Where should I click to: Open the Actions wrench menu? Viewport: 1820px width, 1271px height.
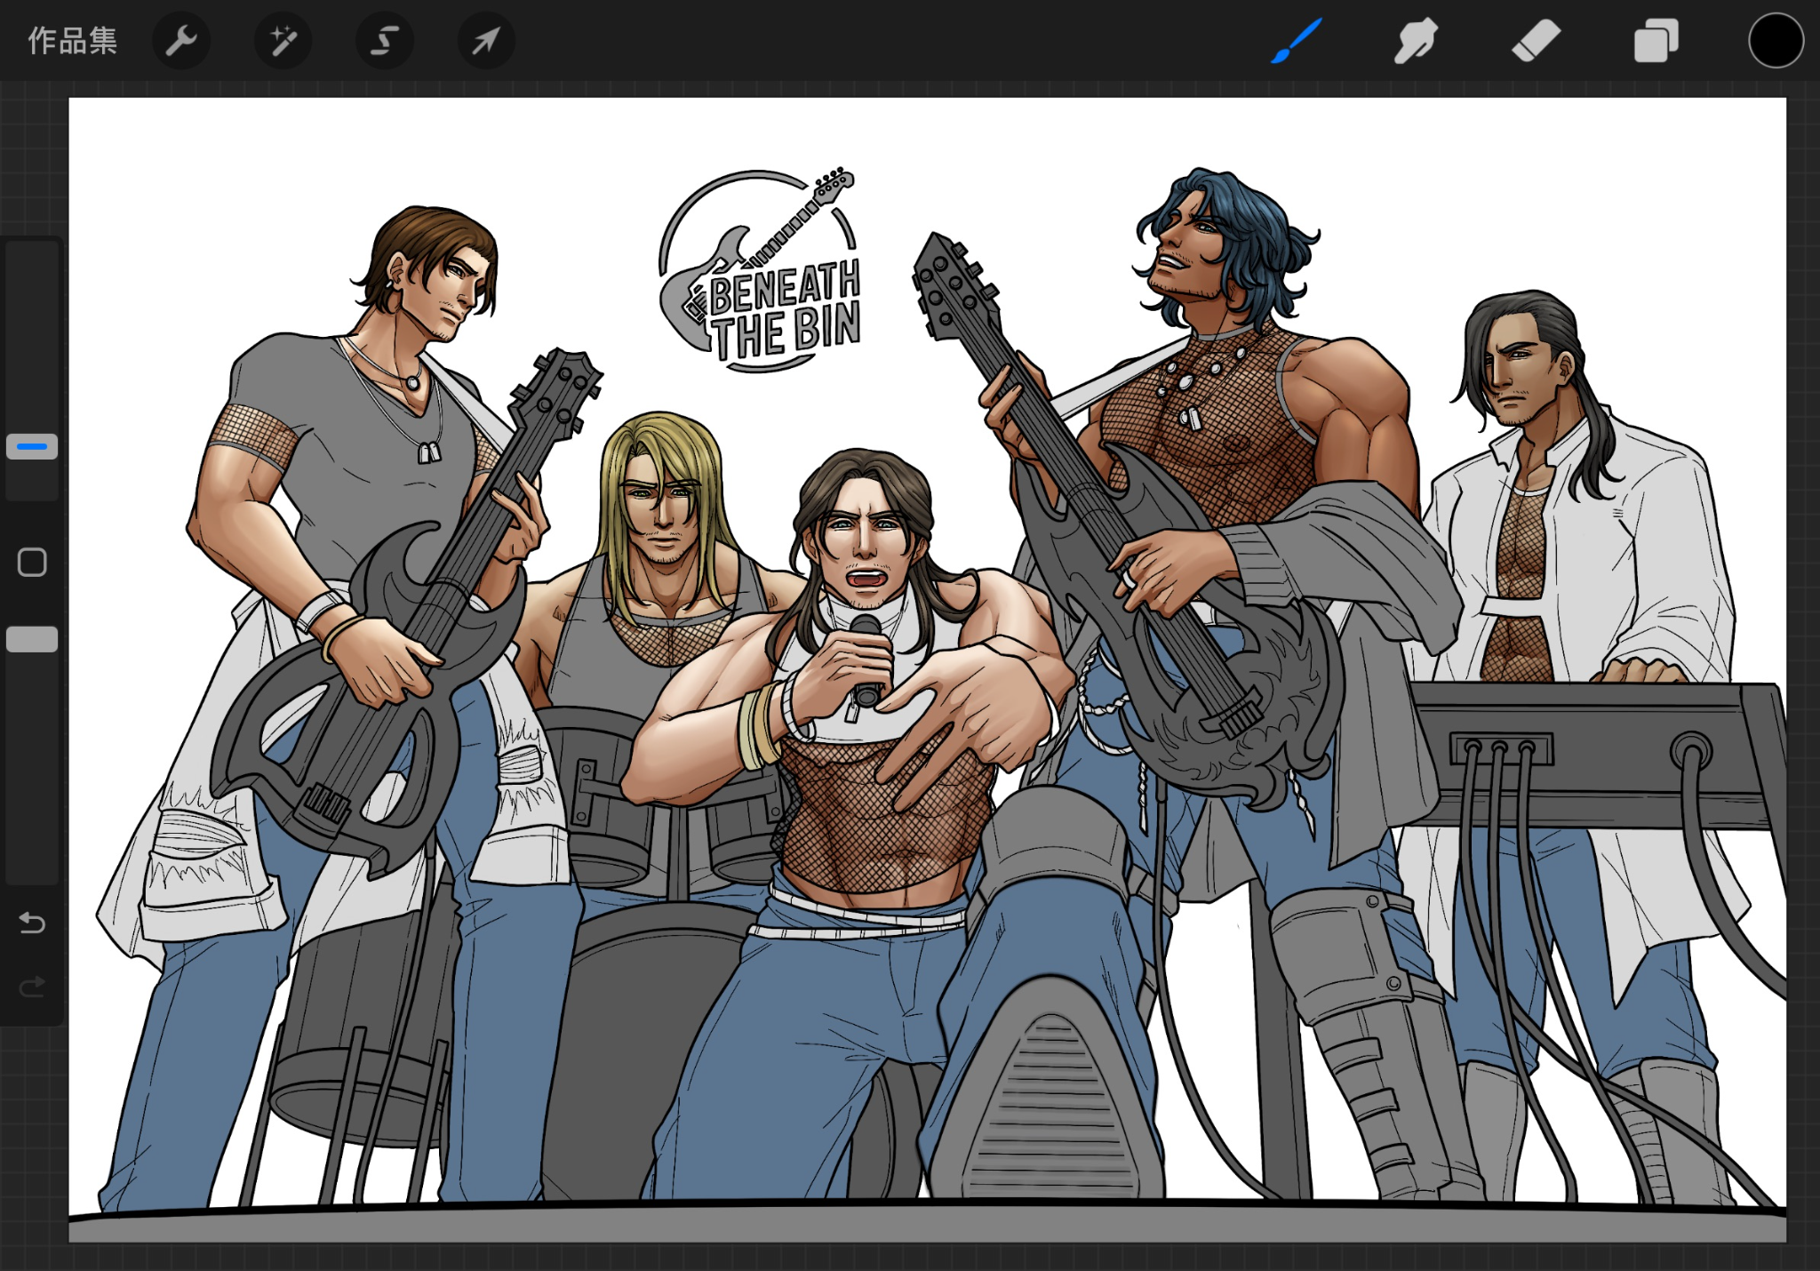[x=181, y=41]
